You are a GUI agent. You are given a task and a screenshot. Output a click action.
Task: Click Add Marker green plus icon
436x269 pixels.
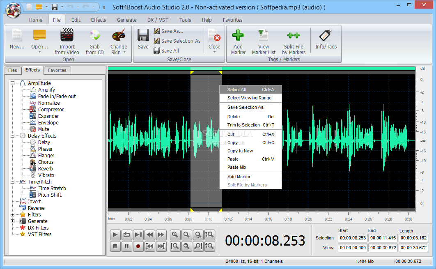click(x=238, y=35)
